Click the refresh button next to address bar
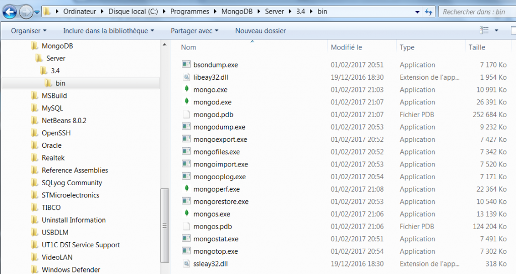 (x=428, y=12)
